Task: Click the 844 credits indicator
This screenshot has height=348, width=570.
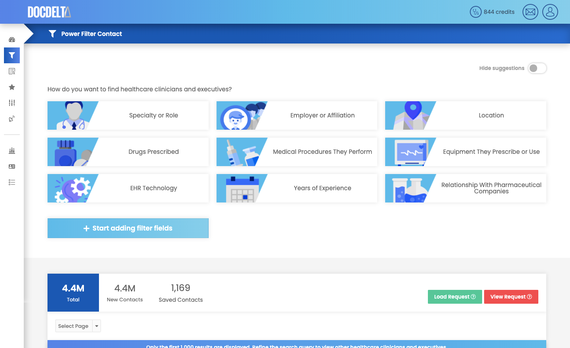Action: [492, 12]
